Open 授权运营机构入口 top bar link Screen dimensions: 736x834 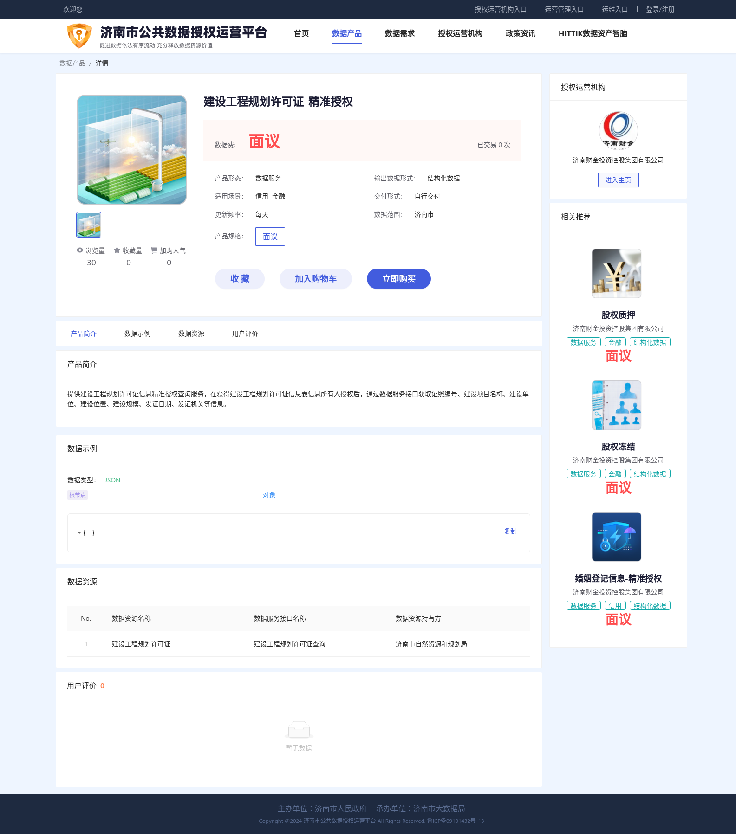coord(501,9)
